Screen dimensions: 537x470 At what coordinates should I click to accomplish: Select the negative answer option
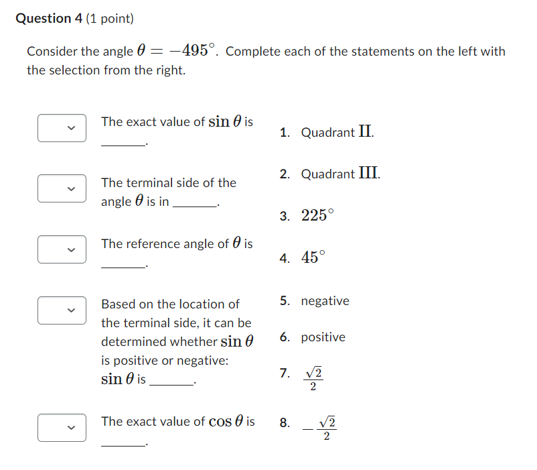point(325,300)
